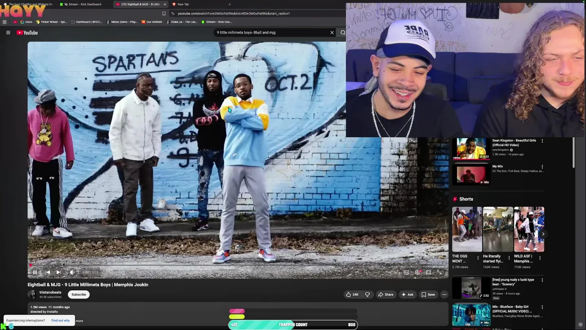This screenshot has height=330, width=586.
Task: Click the youtube.com URL address bar
Action: (233, 13)
